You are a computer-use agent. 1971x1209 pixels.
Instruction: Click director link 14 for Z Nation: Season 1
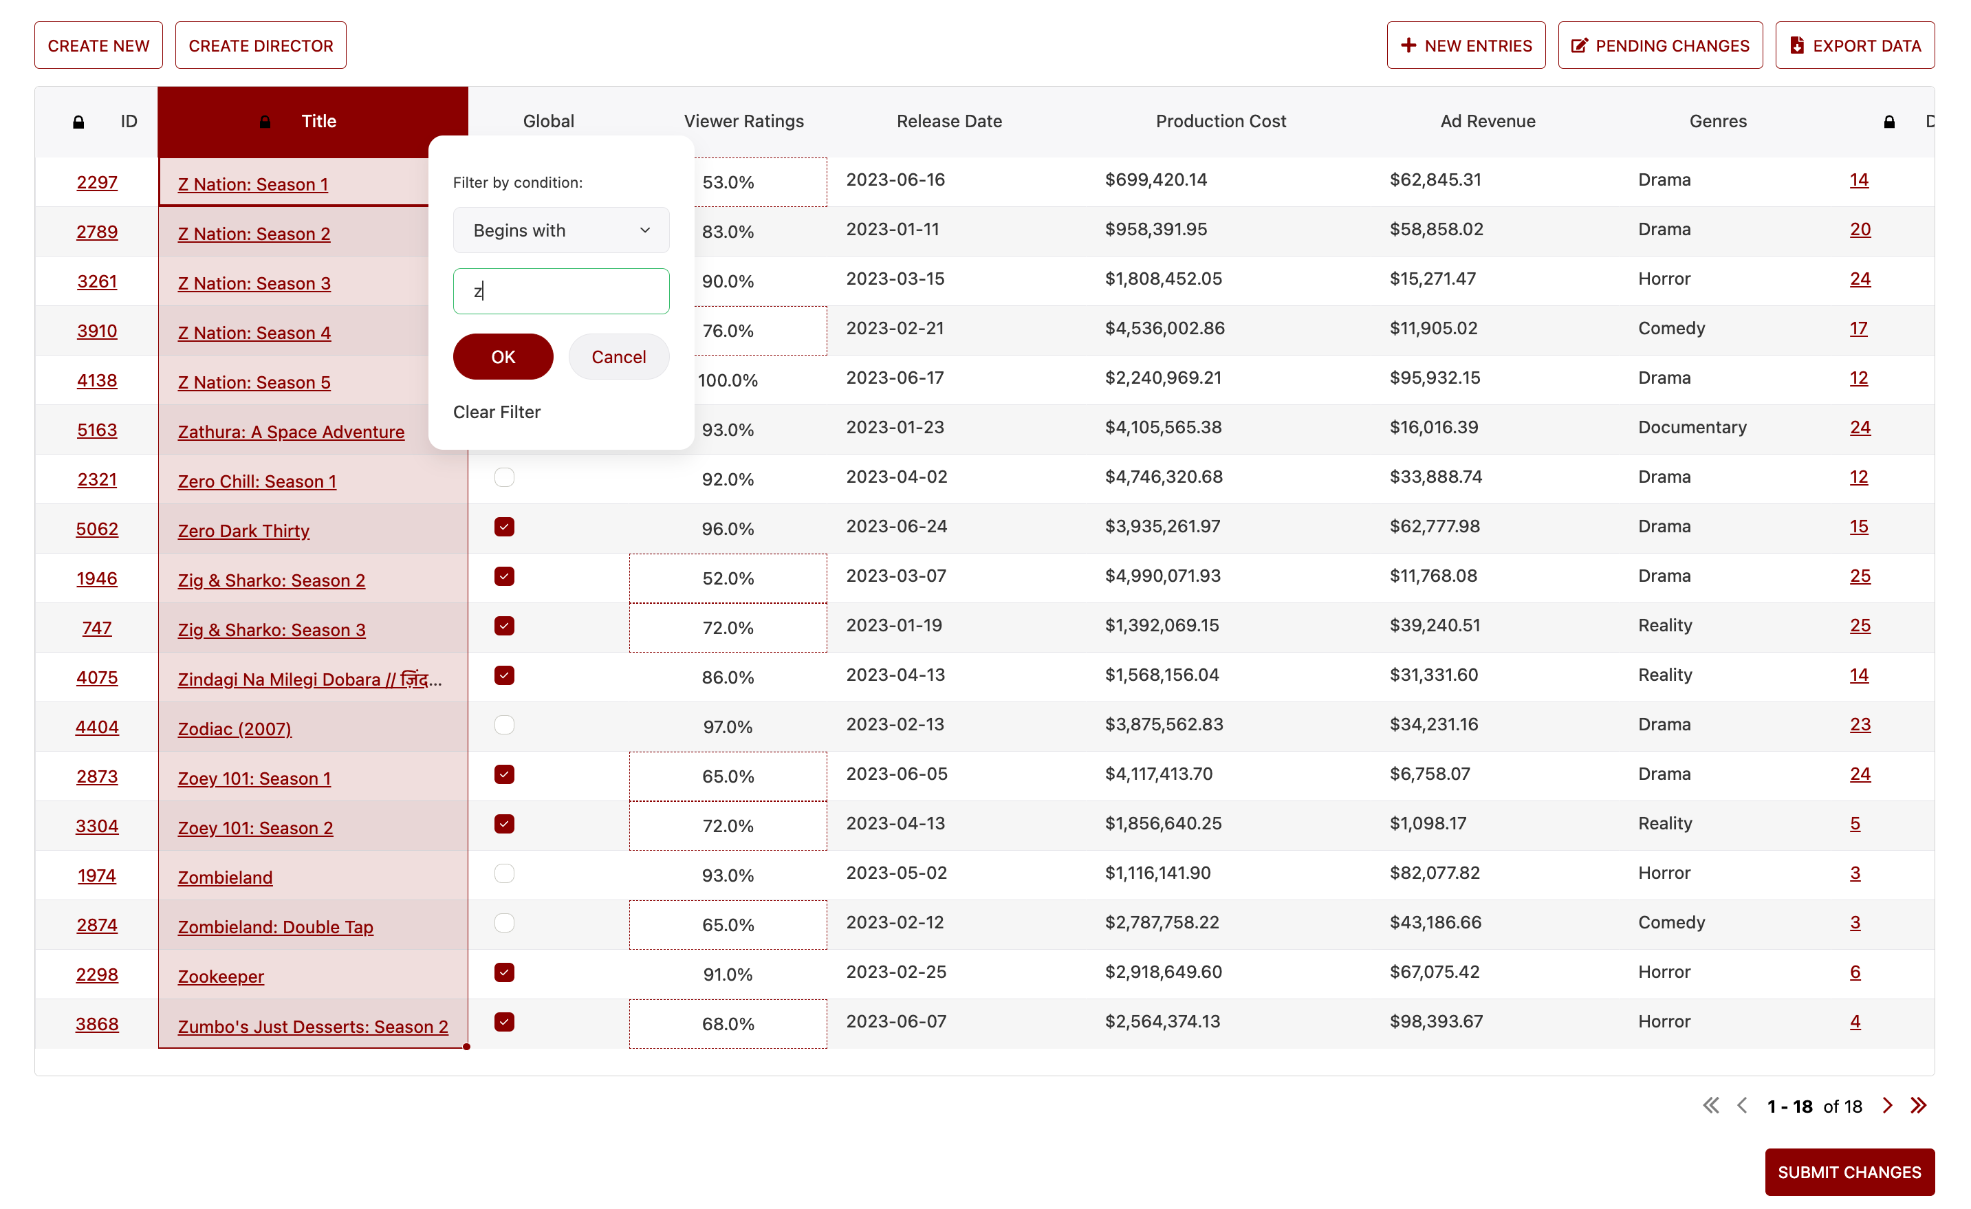1859,180
